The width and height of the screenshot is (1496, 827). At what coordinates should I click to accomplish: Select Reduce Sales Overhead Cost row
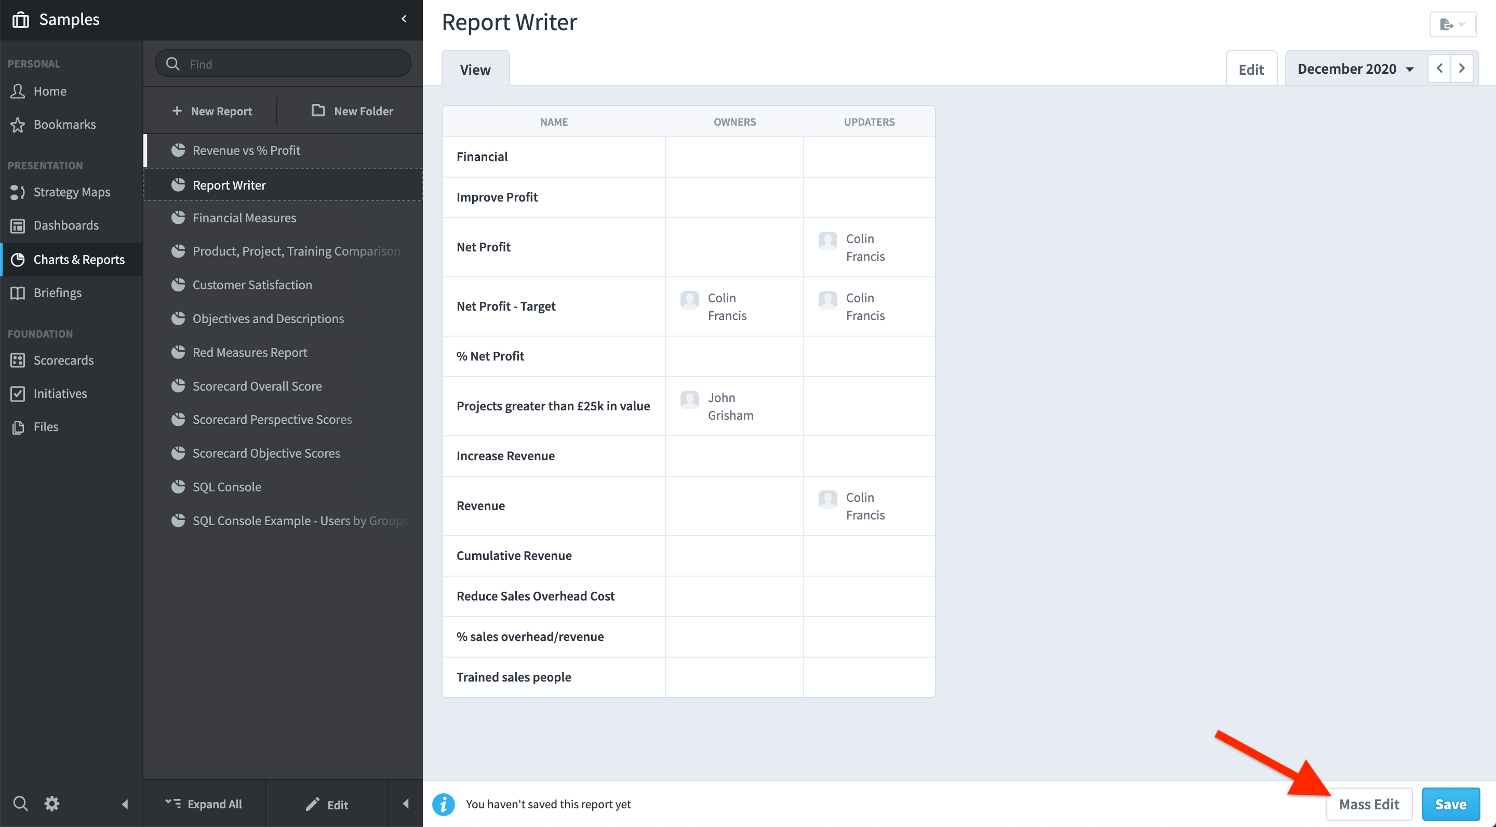[689, 596]
